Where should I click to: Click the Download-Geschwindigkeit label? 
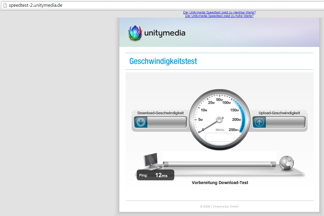[x=161, y=113]
